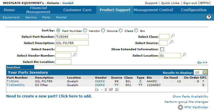Focus the Select Location field
This screenshot has width=214, height=112.
click(170, 55)
